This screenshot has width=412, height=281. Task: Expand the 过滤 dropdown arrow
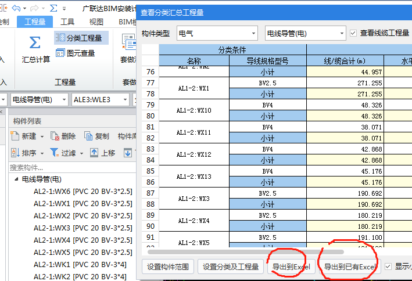tap(81, 153)
